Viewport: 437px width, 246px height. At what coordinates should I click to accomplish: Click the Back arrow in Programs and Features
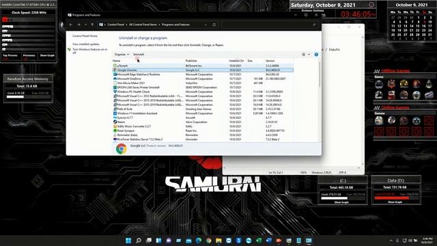pyautogui.click(x=71, y=25)
